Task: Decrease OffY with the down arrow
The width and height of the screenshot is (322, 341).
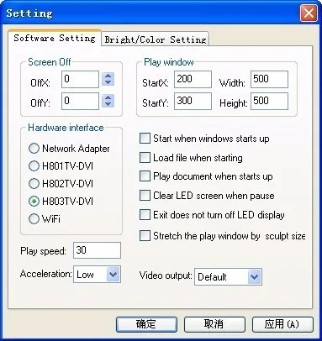Action: click(108, 104)
